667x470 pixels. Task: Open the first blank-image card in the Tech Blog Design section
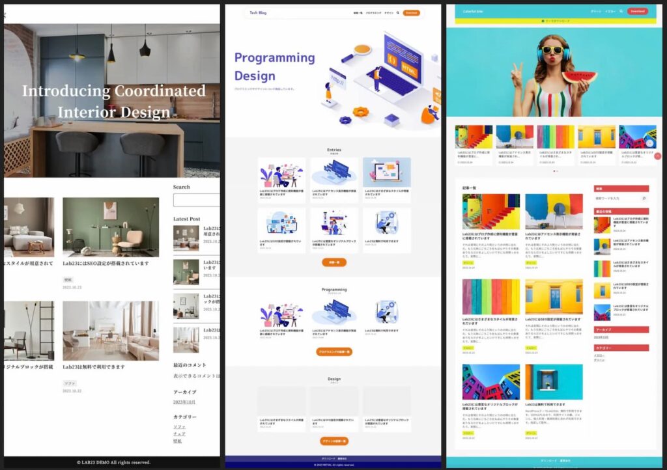[x=281, y=409]
